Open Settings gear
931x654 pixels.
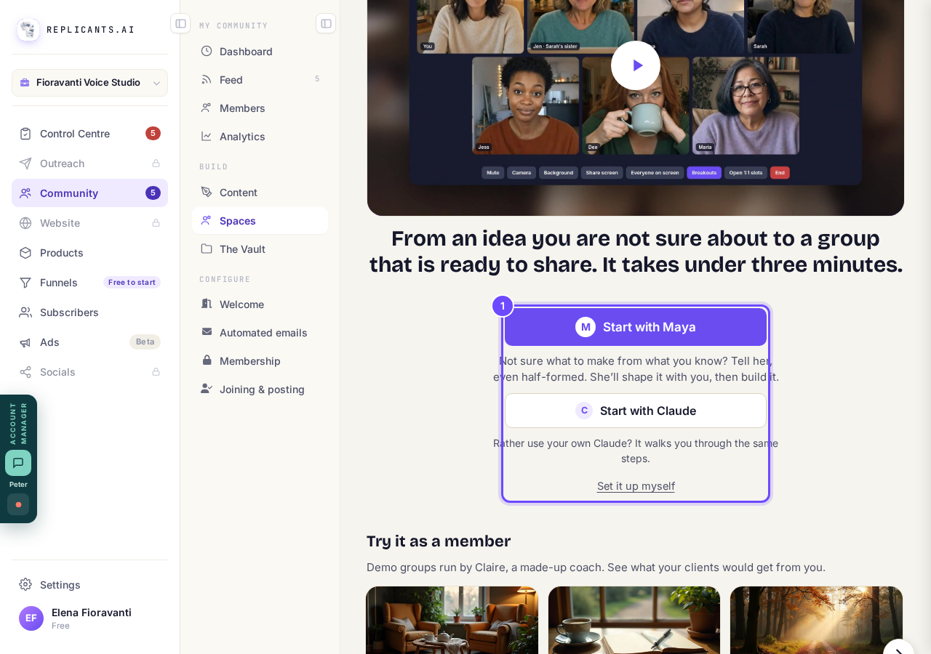coord(89,585)
